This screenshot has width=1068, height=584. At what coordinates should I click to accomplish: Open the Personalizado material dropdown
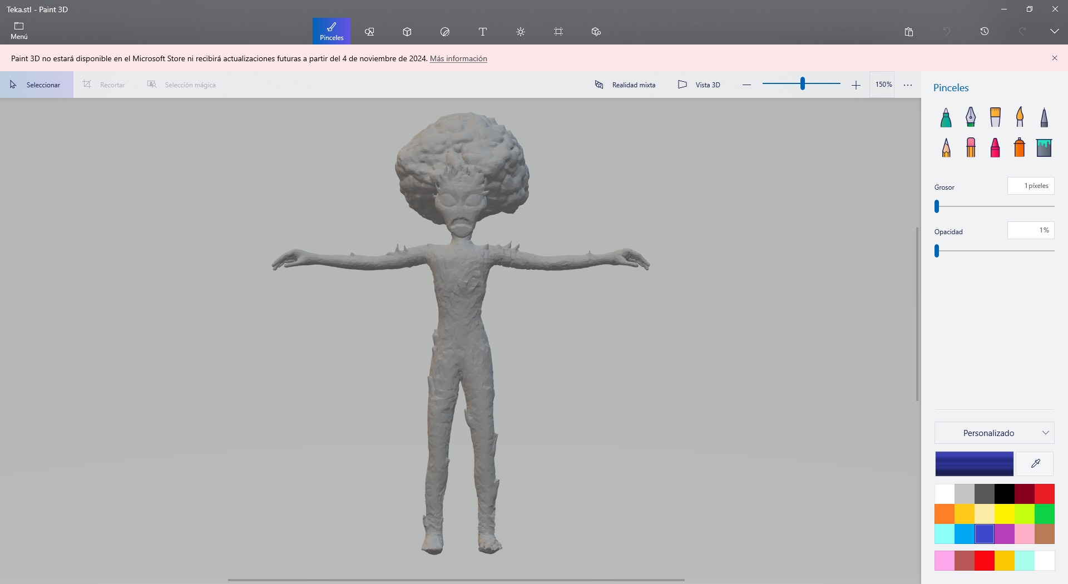pos(995,433)
